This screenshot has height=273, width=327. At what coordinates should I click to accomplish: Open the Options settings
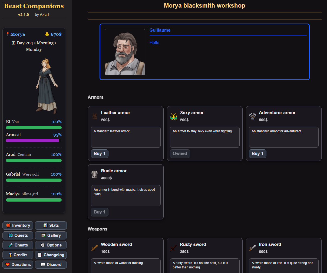(x=51, y=245)
